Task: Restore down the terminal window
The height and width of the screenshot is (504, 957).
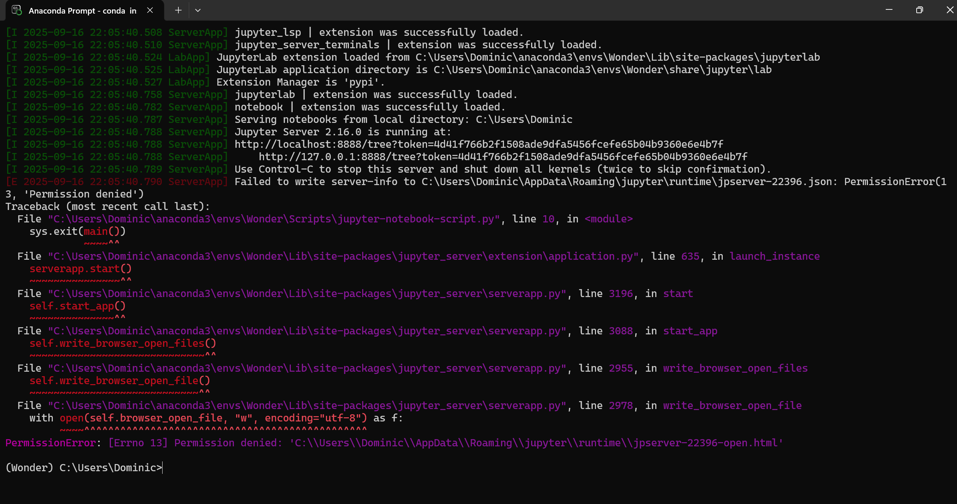Action: pos(919,10)
